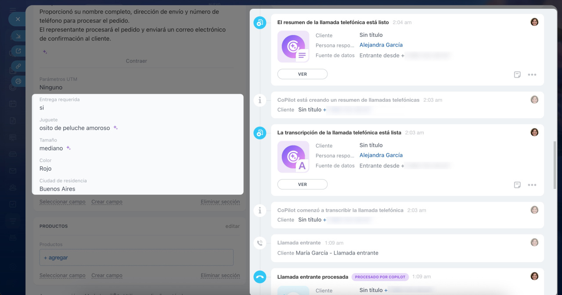Close the deal side panel

18,19
